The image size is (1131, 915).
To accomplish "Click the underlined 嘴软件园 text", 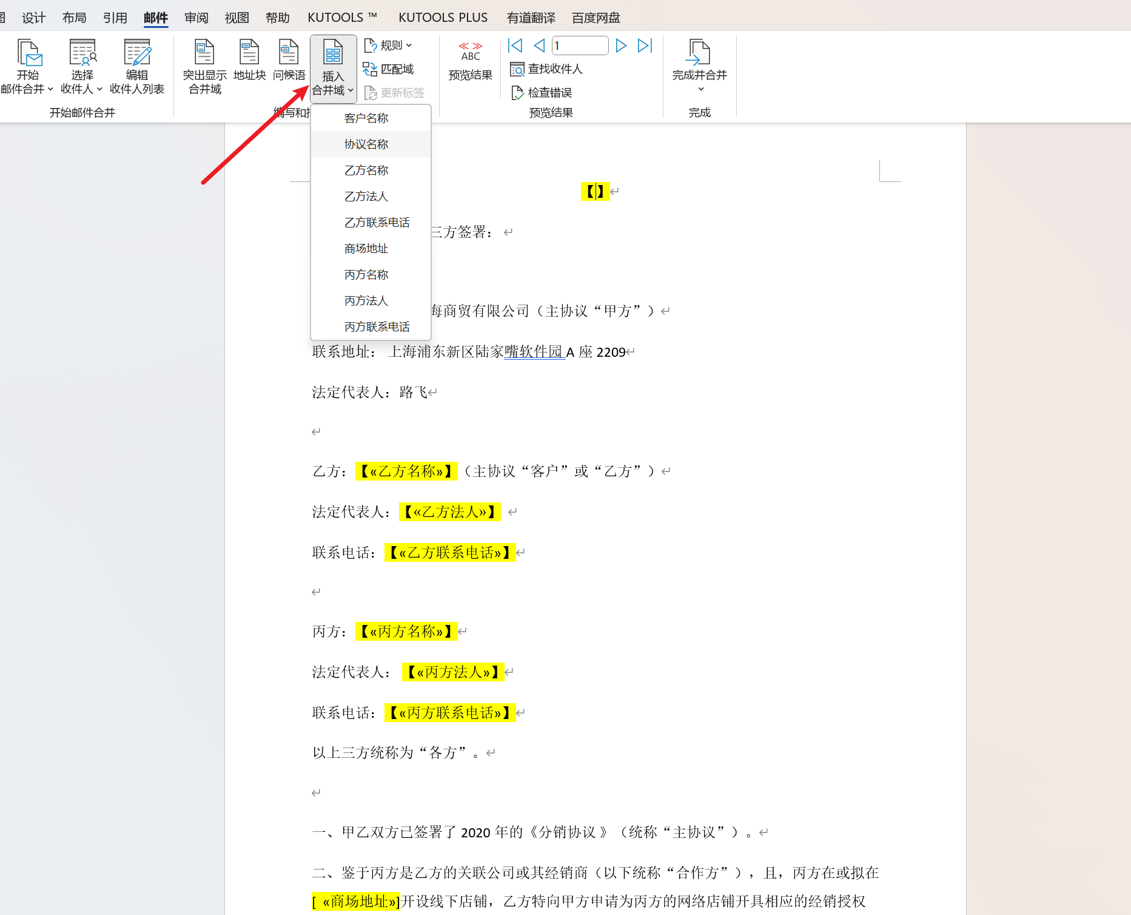I will coord(534,352).
